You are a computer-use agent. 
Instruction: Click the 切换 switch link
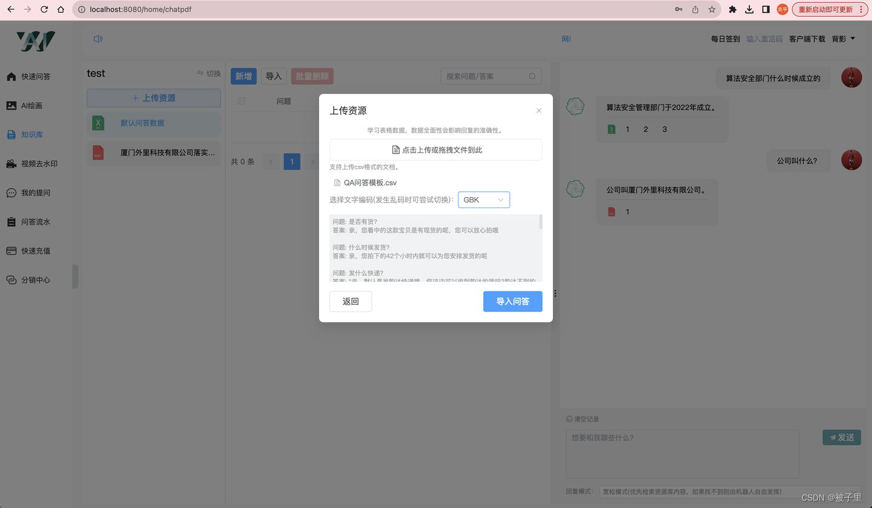point(209,73)
